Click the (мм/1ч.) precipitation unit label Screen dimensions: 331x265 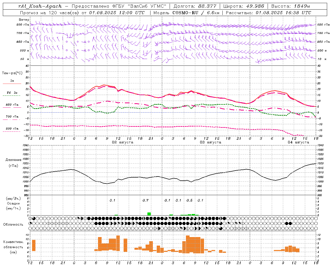13,208
